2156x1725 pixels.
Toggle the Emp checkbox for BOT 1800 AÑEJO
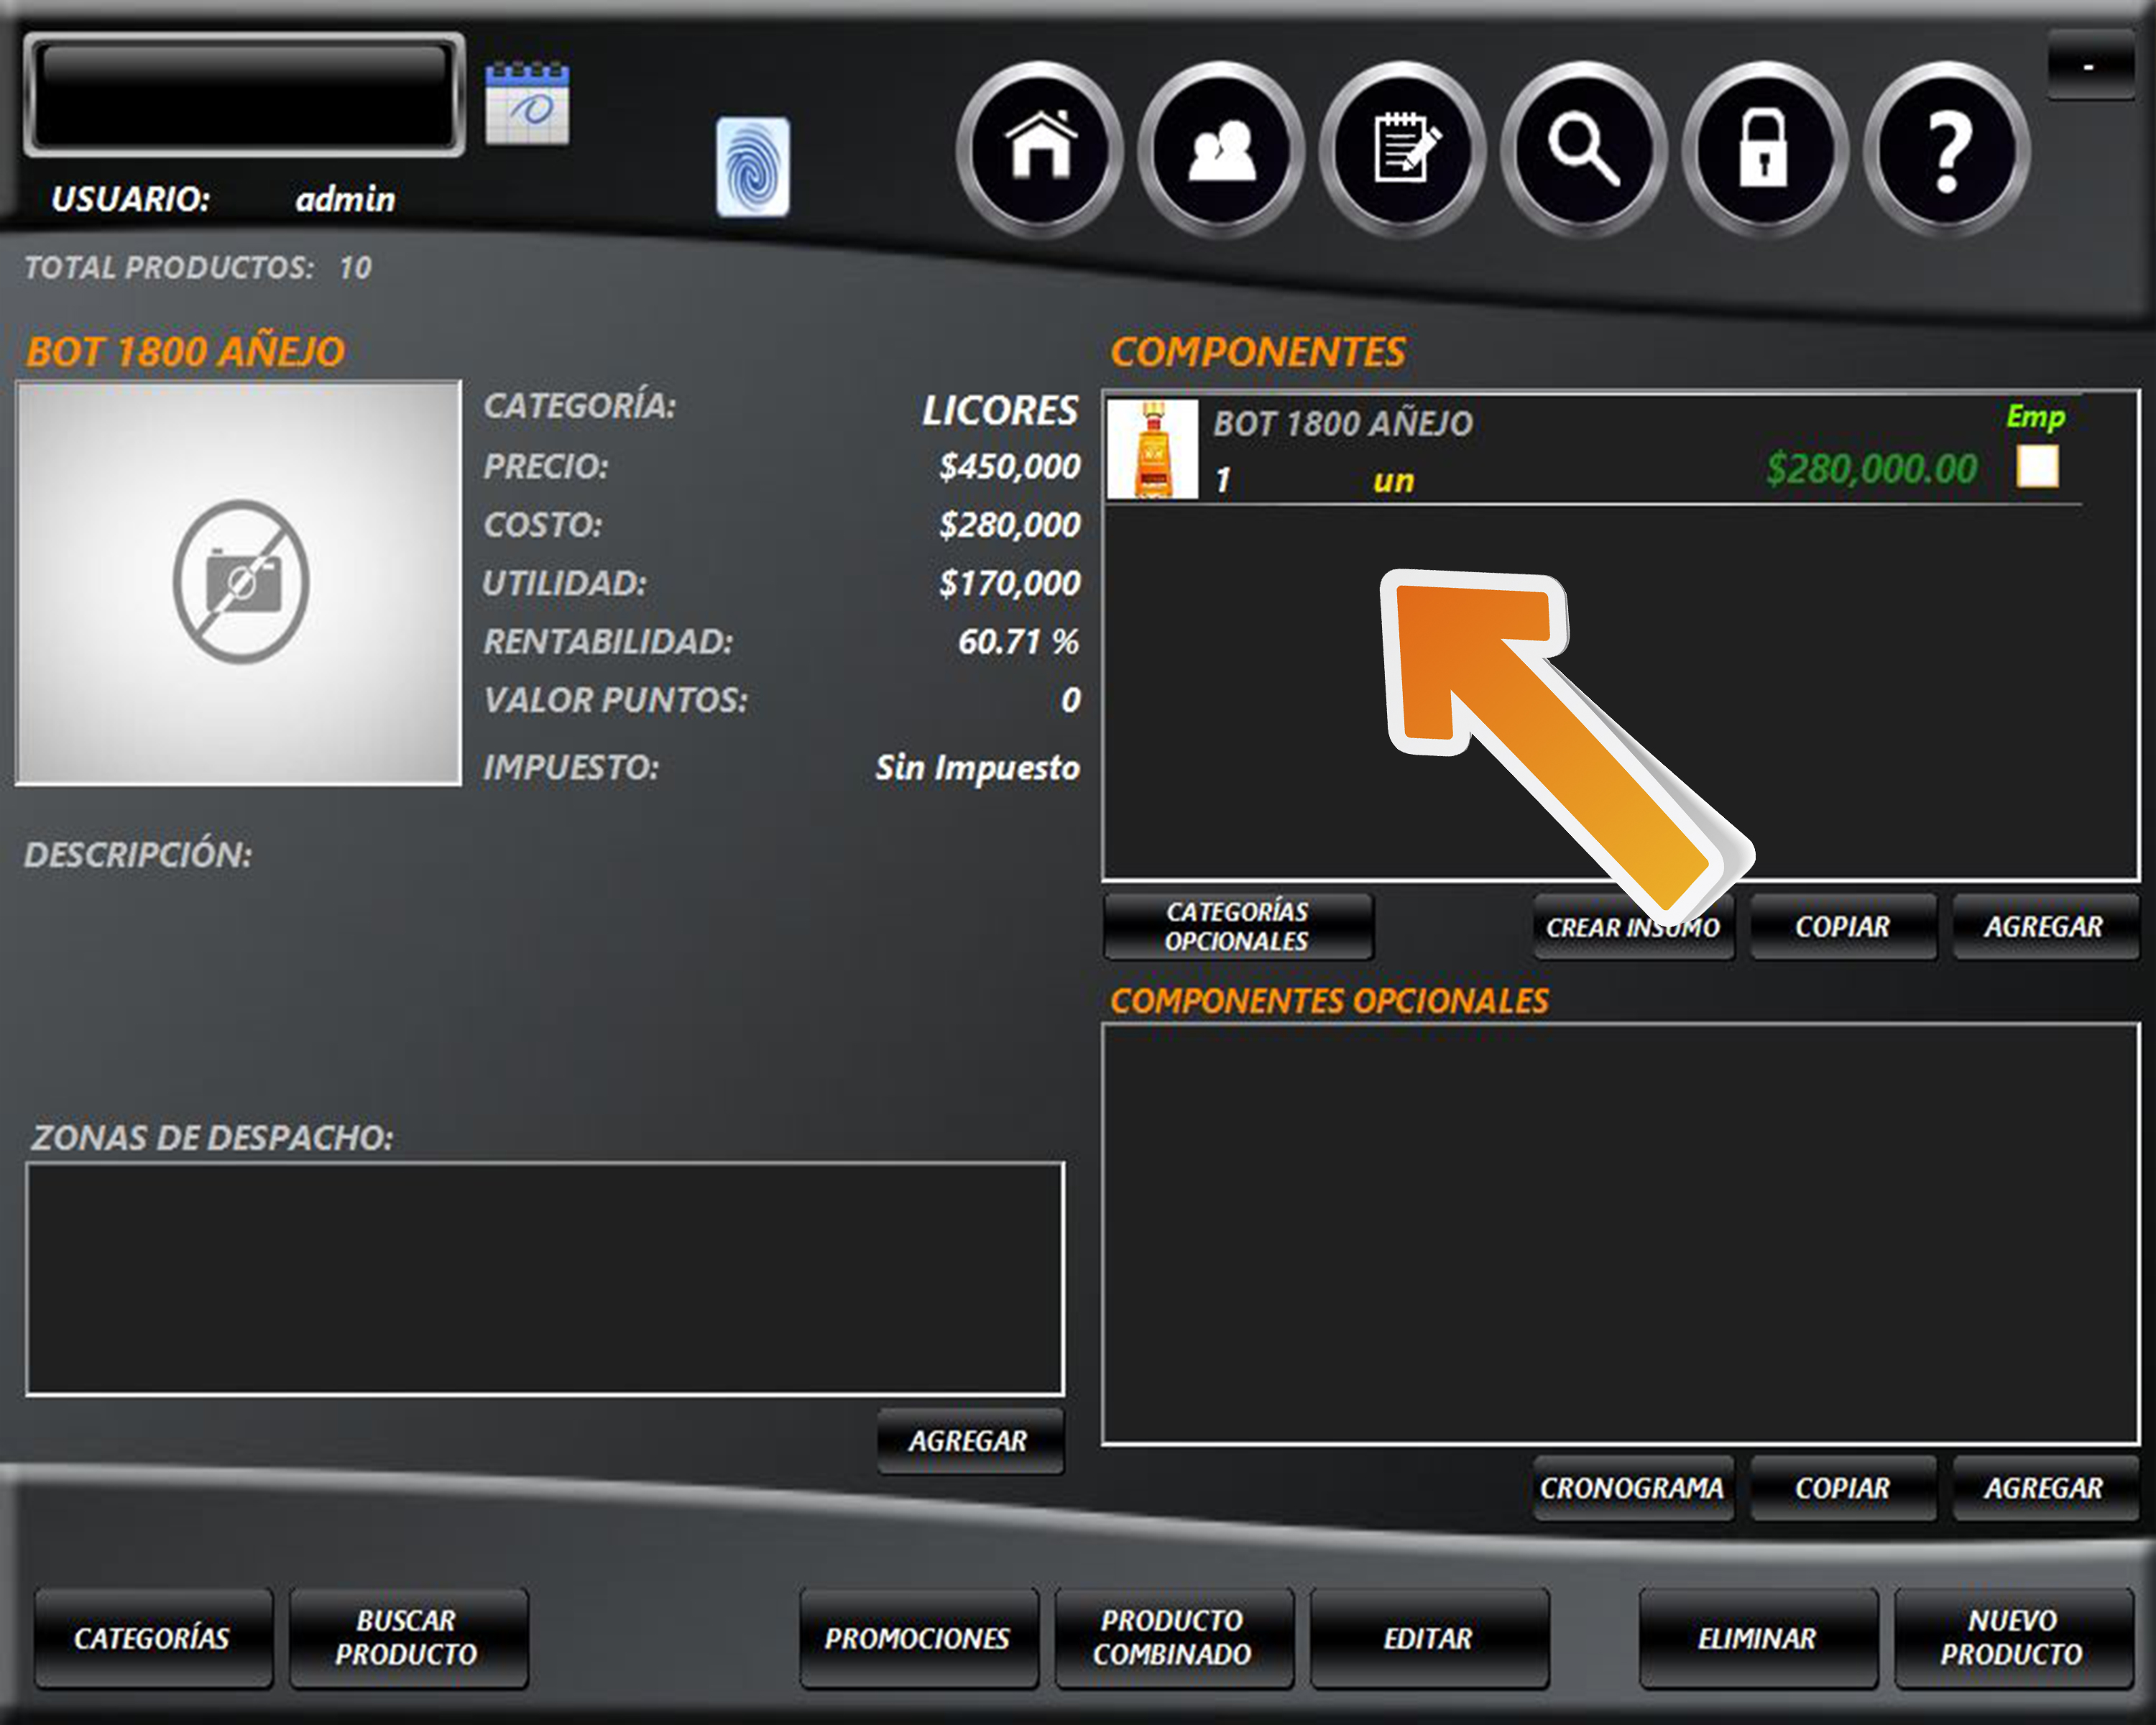click(2037, 467)
